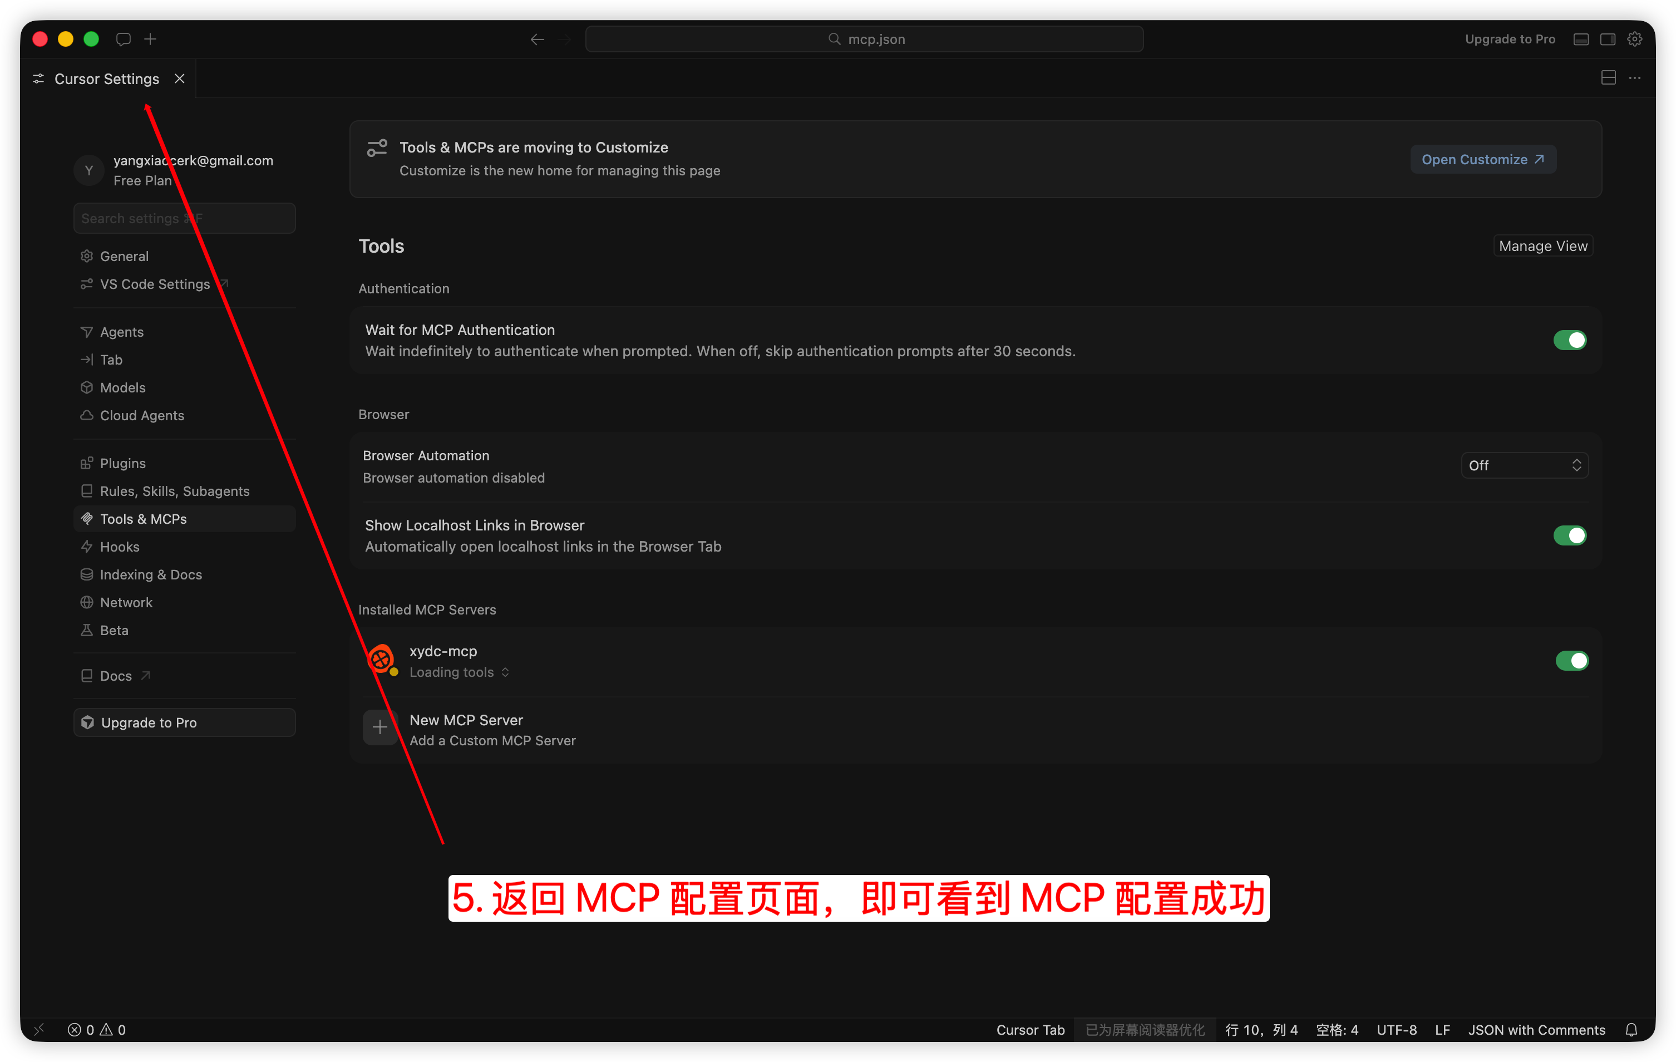Close the Cursor Settings tab
Viewport: 1676px width, 1062px height.
(180, 78)
